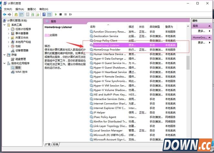This screenshot has height=153, width=214.
Task: Sort by the 登录为 column header
Action: pyautogui.click(x=169, y=27)
